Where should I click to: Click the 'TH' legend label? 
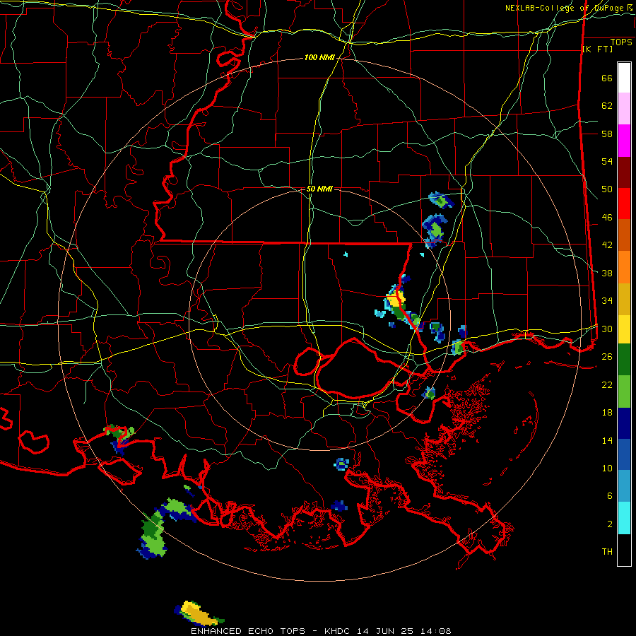click(607, 552)
